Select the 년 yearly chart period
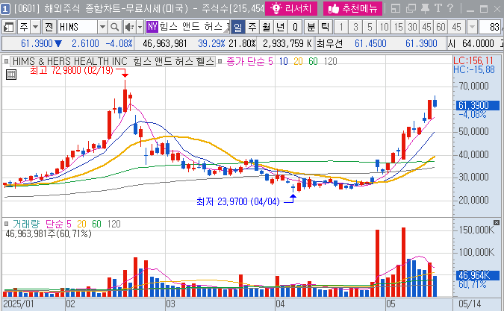The width and height of the screenshot is (504, 311). [281, 28]
